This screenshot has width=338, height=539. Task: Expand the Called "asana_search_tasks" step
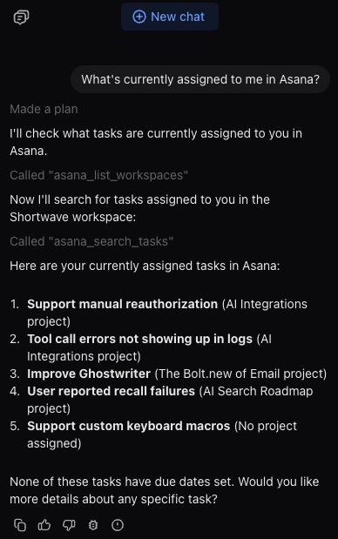[x=91, y=241]
